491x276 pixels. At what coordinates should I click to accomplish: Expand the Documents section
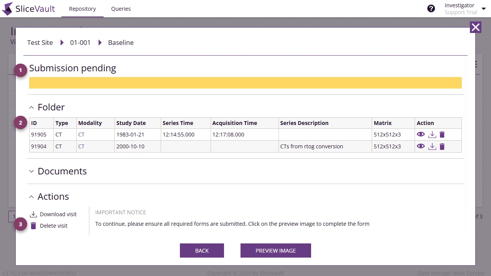pyautogui.click(x=31, y=171)
